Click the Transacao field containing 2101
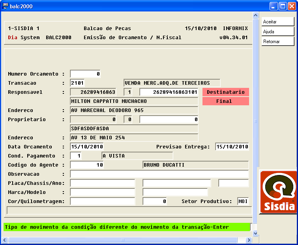298x245 pixels. [77, 83]
